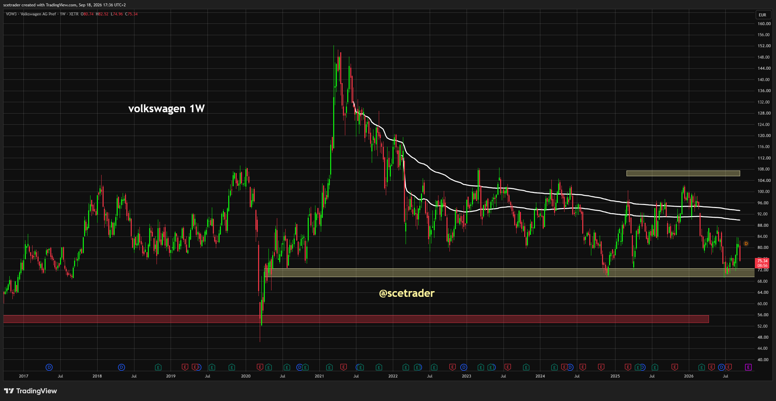
Task: Click the 1W interval in chart legend
Action: (x=63, y=14)
